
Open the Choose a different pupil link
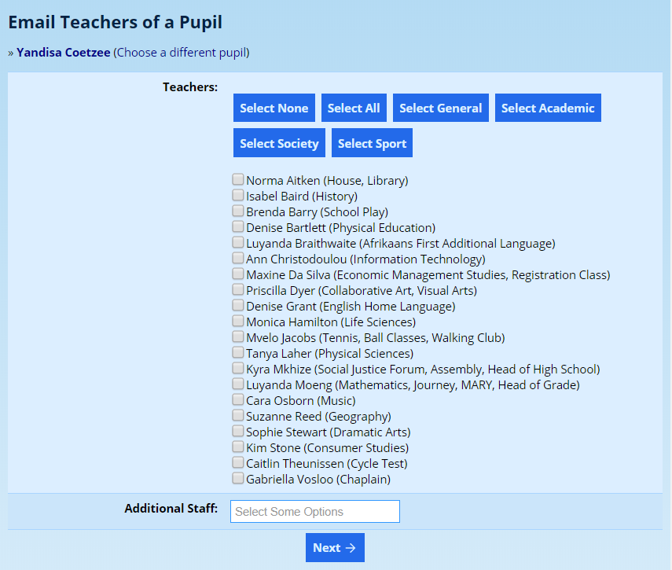coord(182,53)
